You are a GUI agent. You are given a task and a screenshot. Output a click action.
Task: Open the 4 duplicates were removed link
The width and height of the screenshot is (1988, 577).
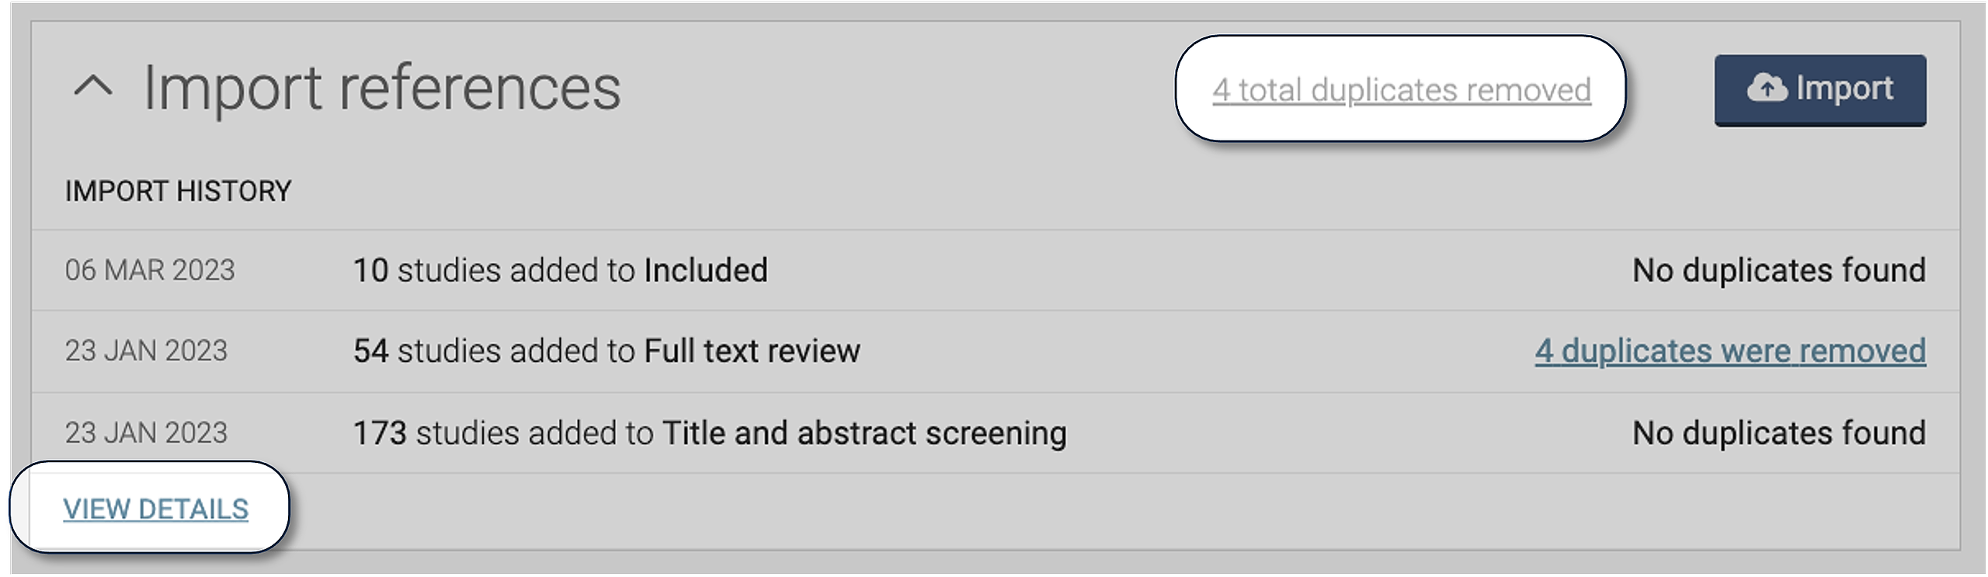click(1729, 351)
